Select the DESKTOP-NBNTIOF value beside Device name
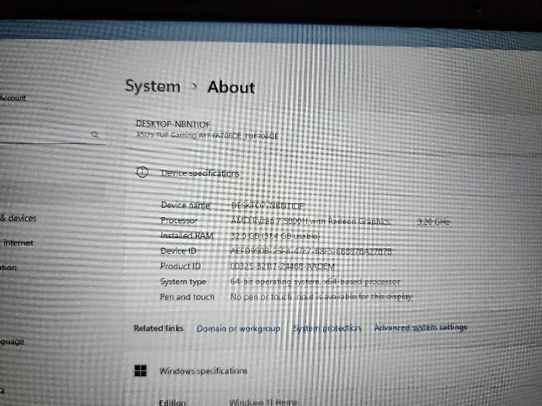Screen dimensions: 542x406 coord(267,206)
